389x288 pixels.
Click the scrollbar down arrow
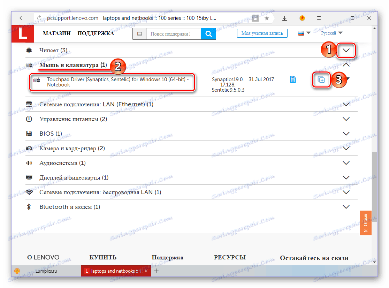374,262
